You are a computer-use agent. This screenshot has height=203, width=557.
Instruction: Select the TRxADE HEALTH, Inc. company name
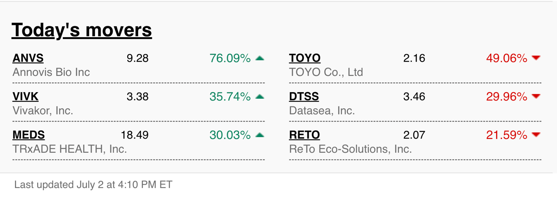[x=70, y=149]
